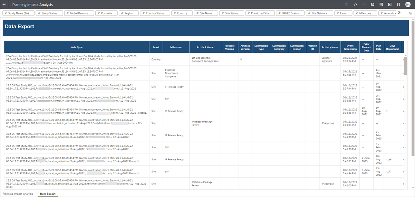Open the Prioritized Site filter

[260, 13]
